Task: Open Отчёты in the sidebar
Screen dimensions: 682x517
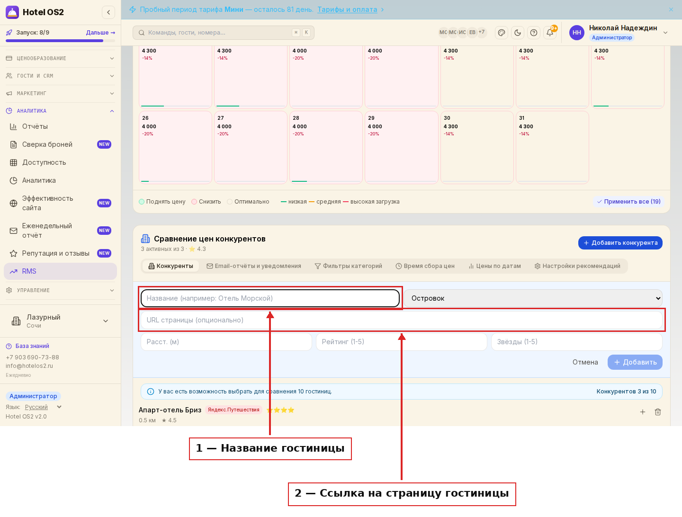Action: [60, 126]
